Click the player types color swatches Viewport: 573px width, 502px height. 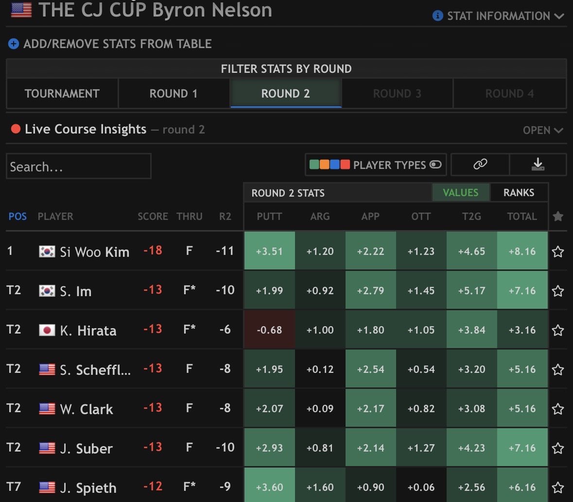(x=330, y=165)
